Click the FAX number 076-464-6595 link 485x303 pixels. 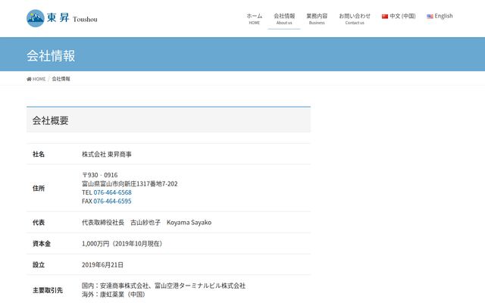point(113,201)
